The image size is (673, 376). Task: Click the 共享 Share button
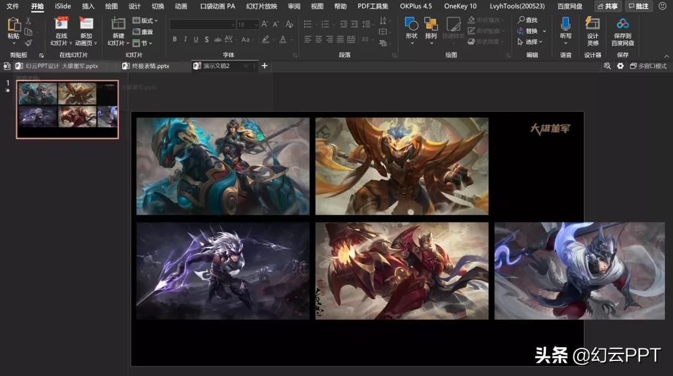point(608,6)
